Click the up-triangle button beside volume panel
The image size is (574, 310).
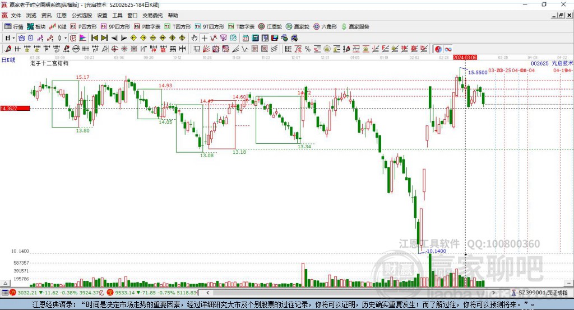[x=6, y=283]
